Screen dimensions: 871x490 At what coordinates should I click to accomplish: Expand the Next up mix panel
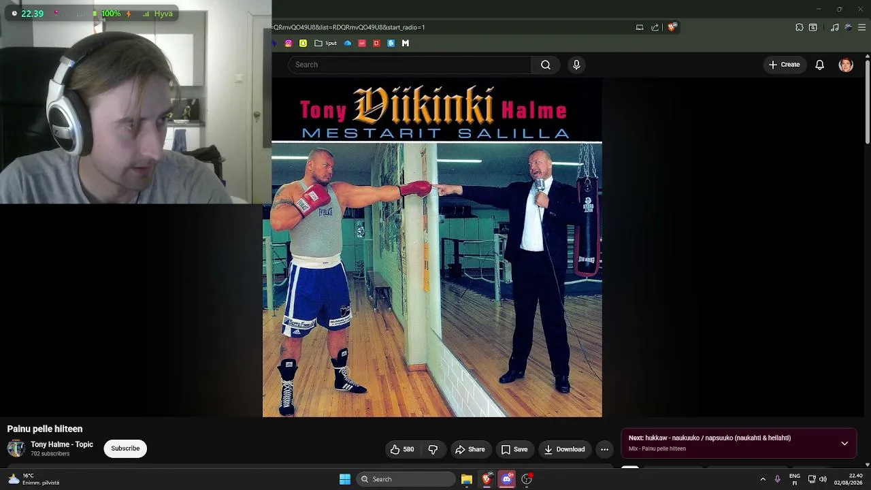click(x=844, y=443)
